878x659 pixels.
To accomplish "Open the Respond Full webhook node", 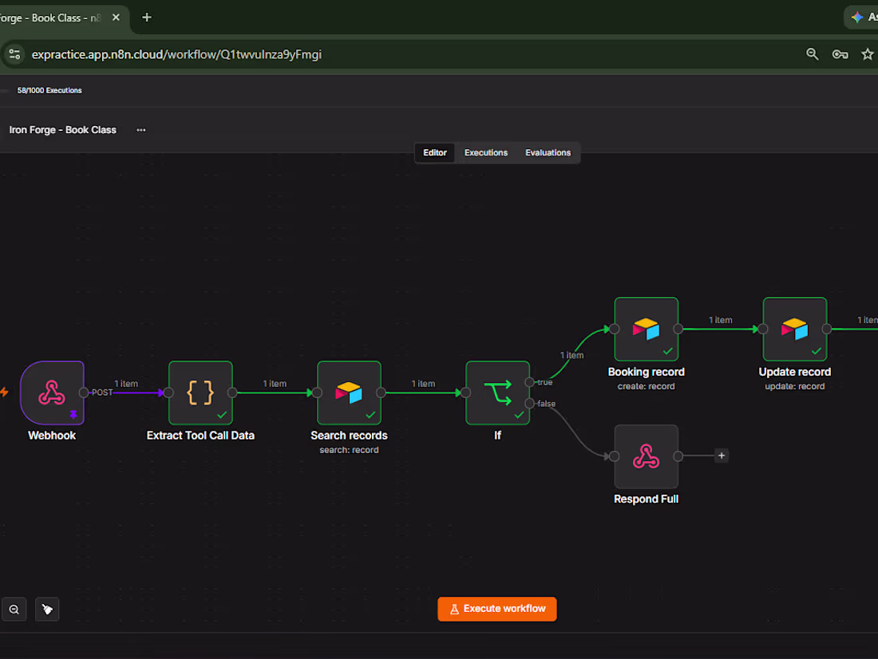I will coord(647,456).
